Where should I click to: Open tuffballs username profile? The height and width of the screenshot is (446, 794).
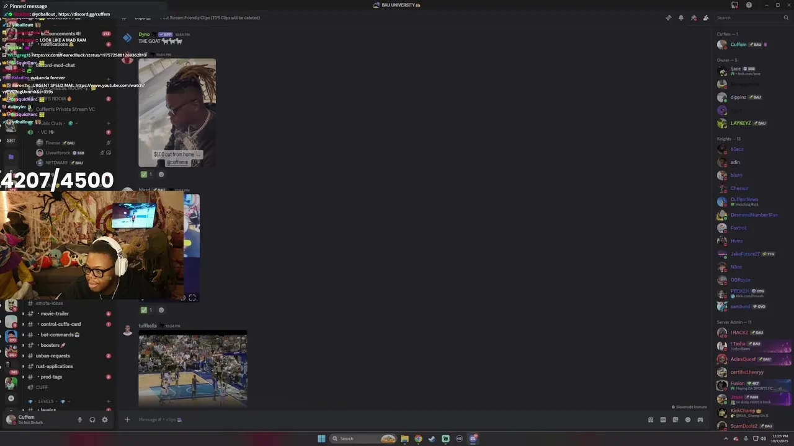point(148,326)
